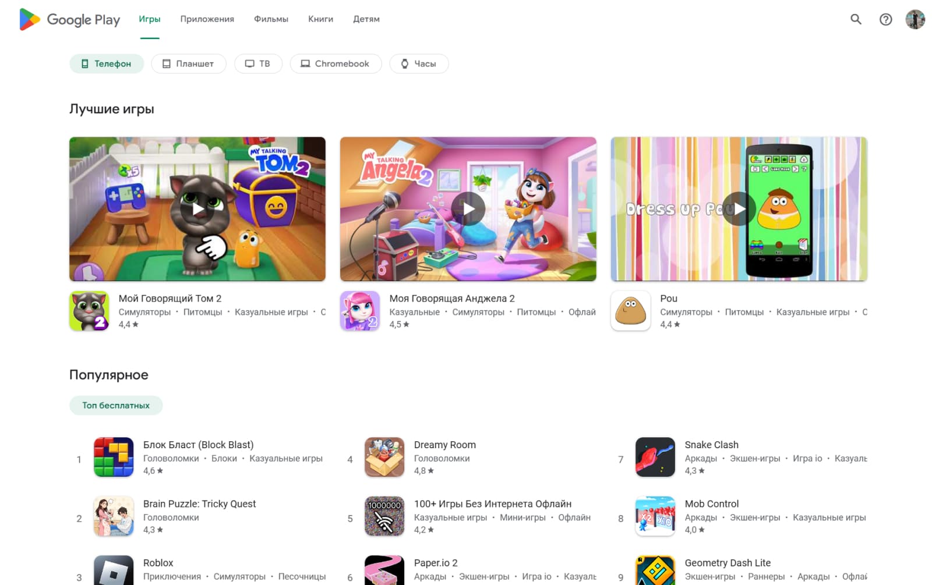Open the Roblox app icon
Screen dimensions: 932x585
tap(114, 573)
